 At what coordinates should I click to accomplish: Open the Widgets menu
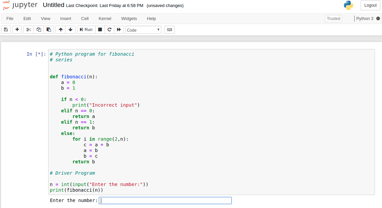click(129, 19)
